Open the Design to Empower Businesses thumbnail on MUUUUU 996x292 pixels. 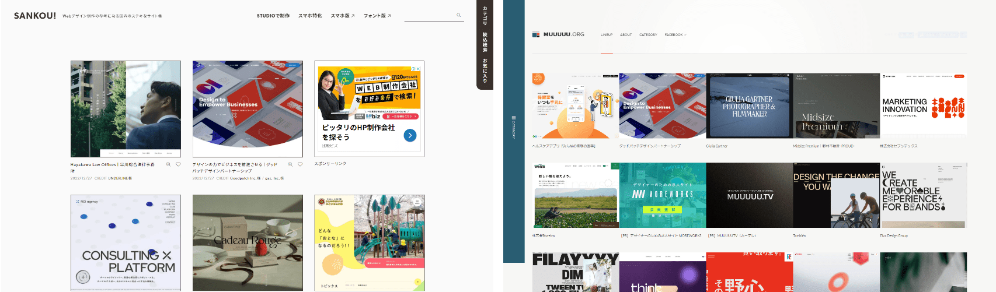click(x=663, y=106)
